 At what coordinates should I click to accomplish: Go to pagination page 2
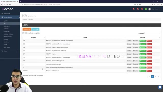155,77
